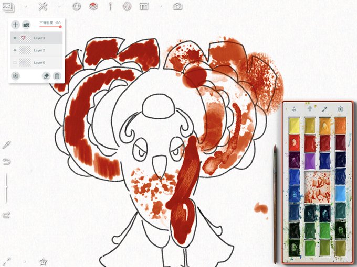Add a new layer with plus button
The width and height of the screenshot is (357, 267).
[15, 25]
